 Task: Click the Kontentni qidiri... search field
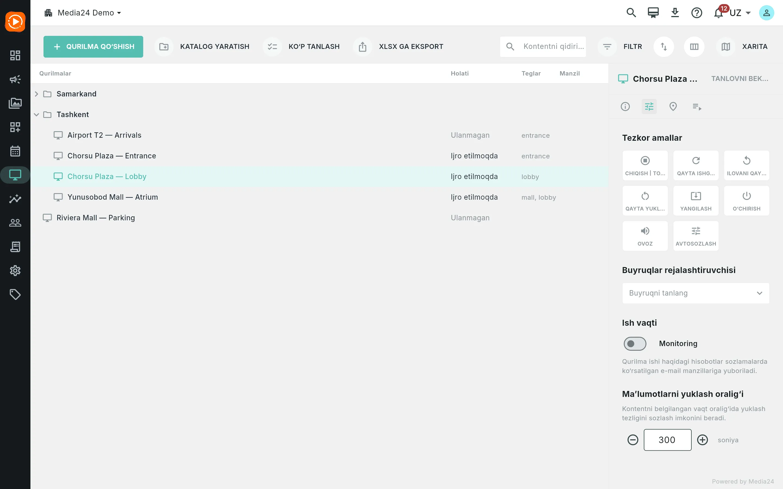pos(543,46)
